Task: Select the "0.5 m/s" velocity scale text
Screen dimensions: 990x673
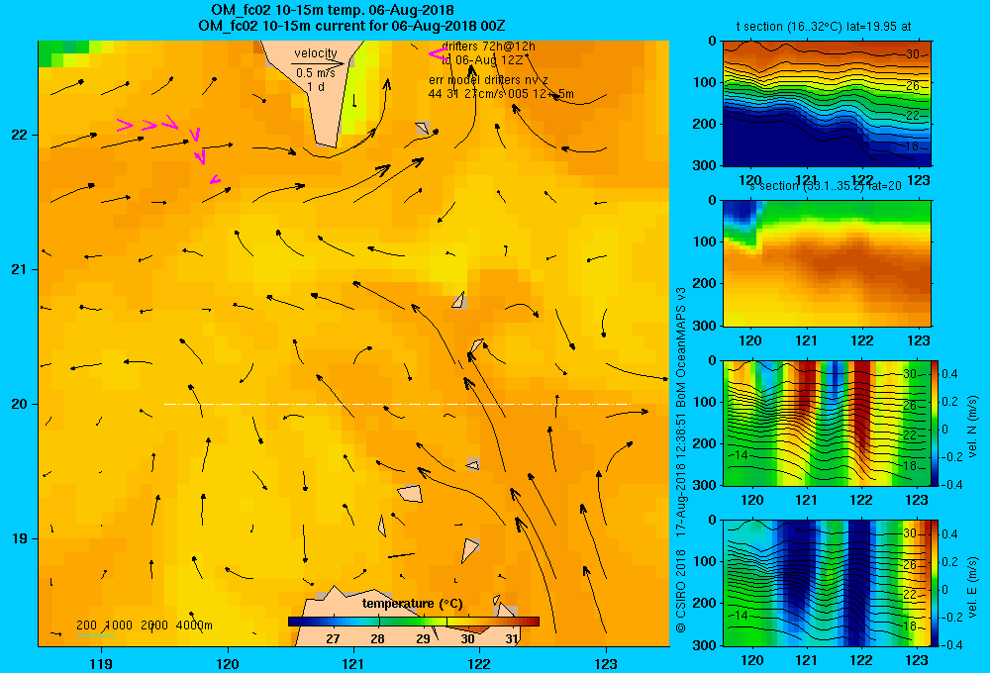Action: pos(316,73)
